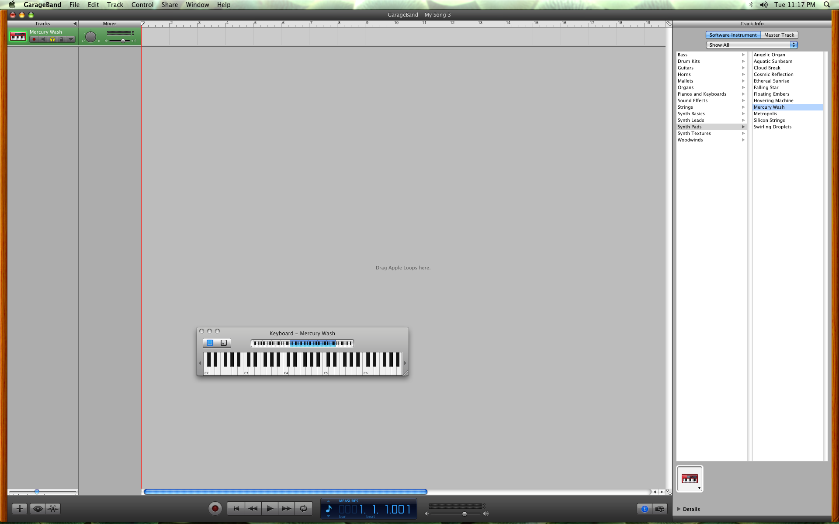Switch to the Master Track tab
Viewport: 839px width, 524px height.
[x=779, y=35]
